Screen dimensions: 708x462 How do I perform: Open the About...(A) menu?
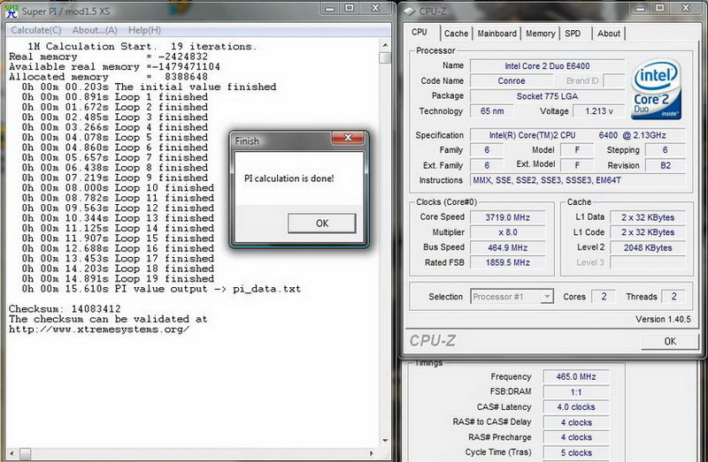95,30
